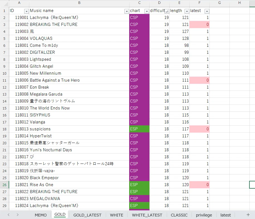Switch to the GOLD_LATEST sheet tab

(x=87, y=215)
